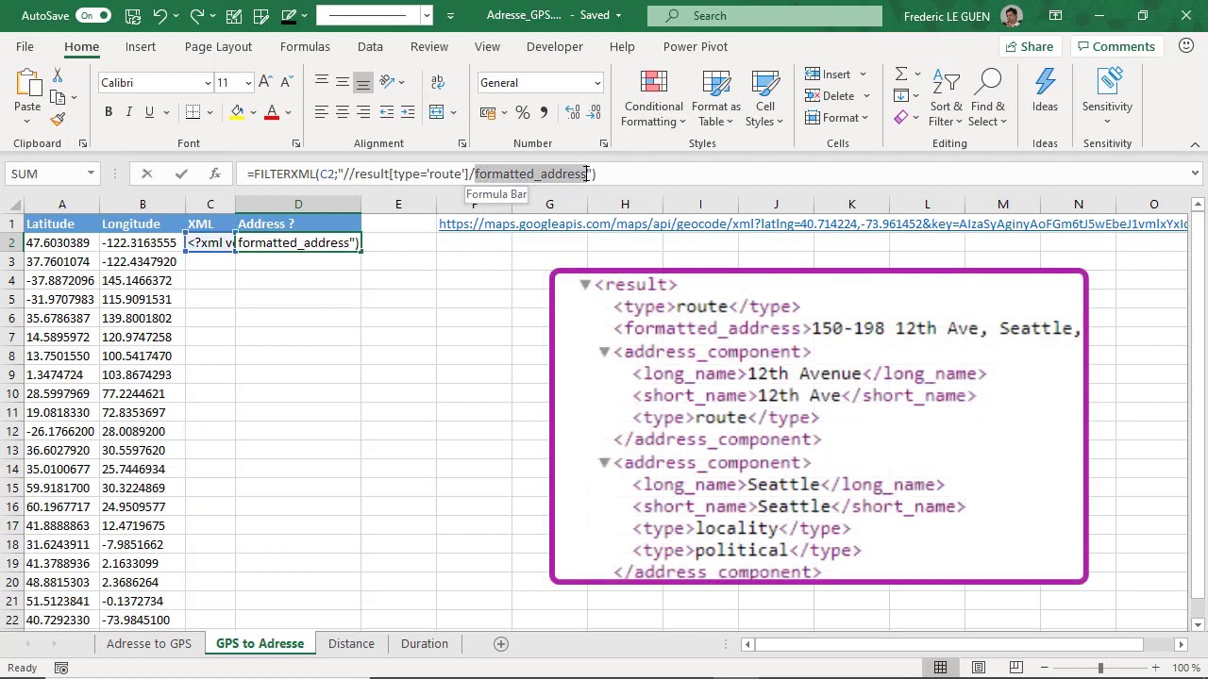Image resolution: width=1208 pixels, height=679 pixels.
Task: Click the red Font Color button
Action: 272,112
